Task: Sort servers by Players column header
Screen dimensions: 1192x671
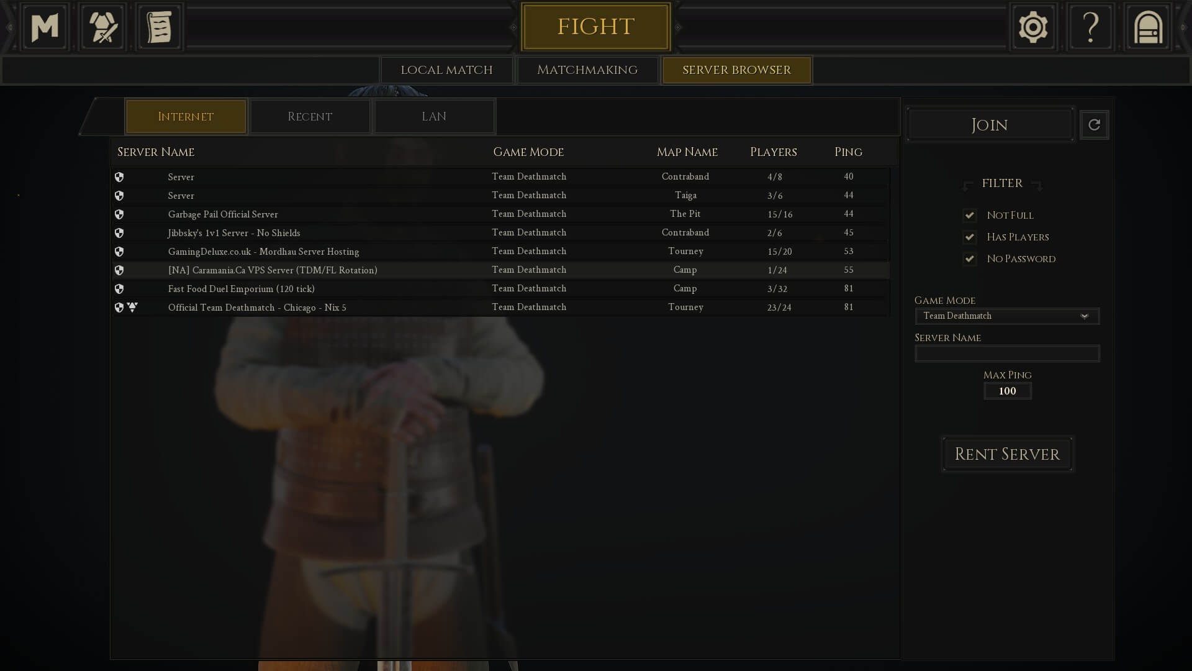Action: (773, 152)
